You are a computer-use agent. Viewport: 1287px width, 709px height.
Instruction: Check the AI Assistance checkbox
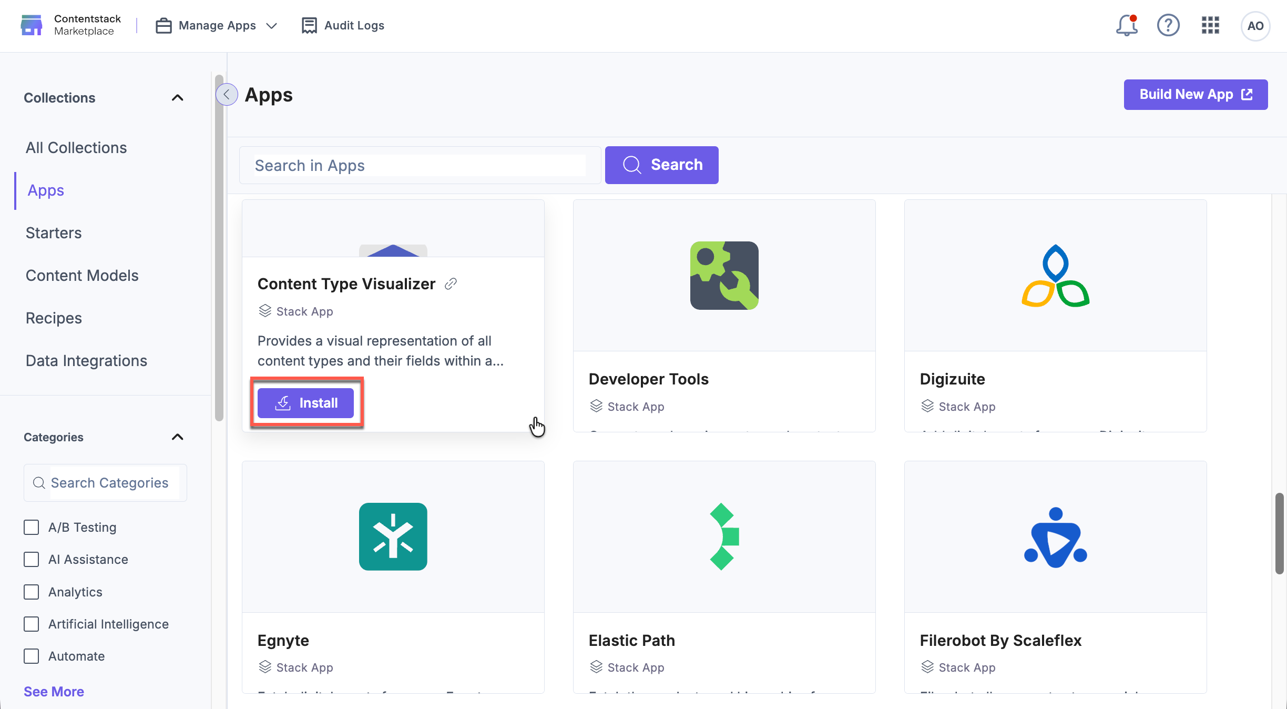(31, 560)
